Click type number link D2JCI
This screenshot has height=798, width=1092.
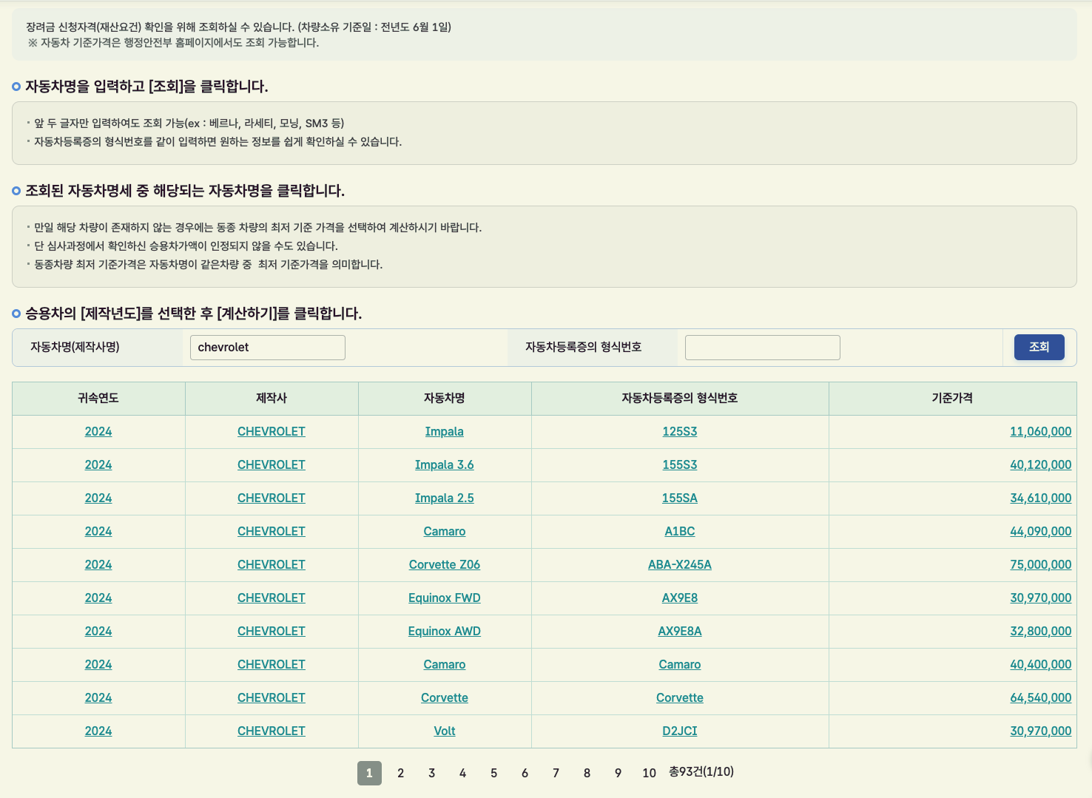pyautogui.click(x=679, y=731)
